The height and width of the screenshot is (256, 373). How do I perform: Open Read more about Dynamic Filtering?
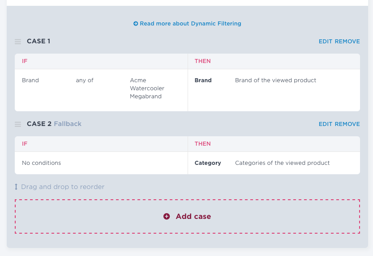pos(187,24)
